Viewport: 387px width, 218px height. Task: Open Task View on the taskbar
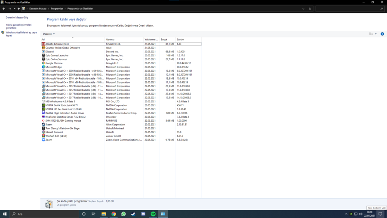[x=93, y=214]
